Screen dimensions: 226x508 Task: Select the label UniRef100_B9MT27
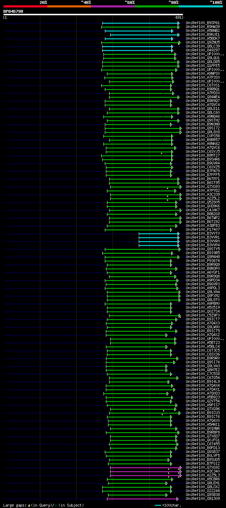tap(203, 156)
